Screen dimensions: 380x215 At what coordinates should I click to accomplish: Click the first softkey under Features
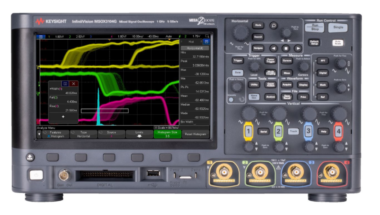pos(52,157)
